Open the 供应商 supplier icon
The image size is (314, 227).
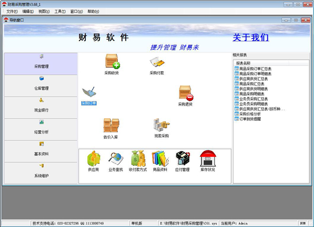point(94,158)
